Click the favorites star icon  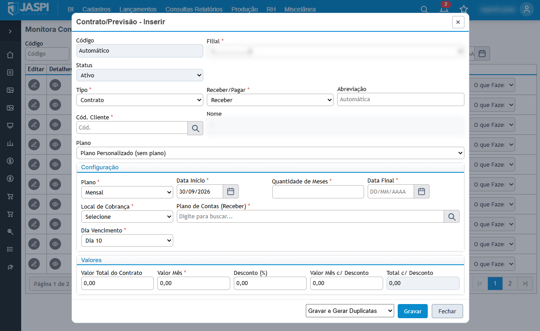[464, 9]
